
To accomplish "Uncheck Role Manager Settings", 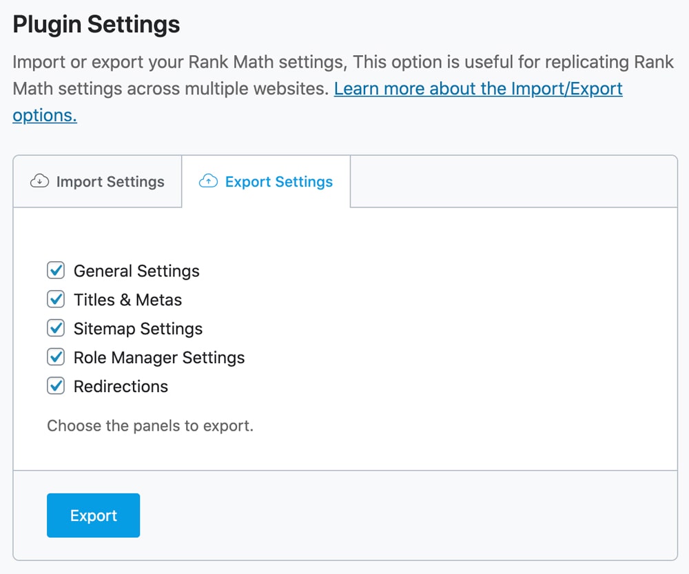I will [56, 357].
